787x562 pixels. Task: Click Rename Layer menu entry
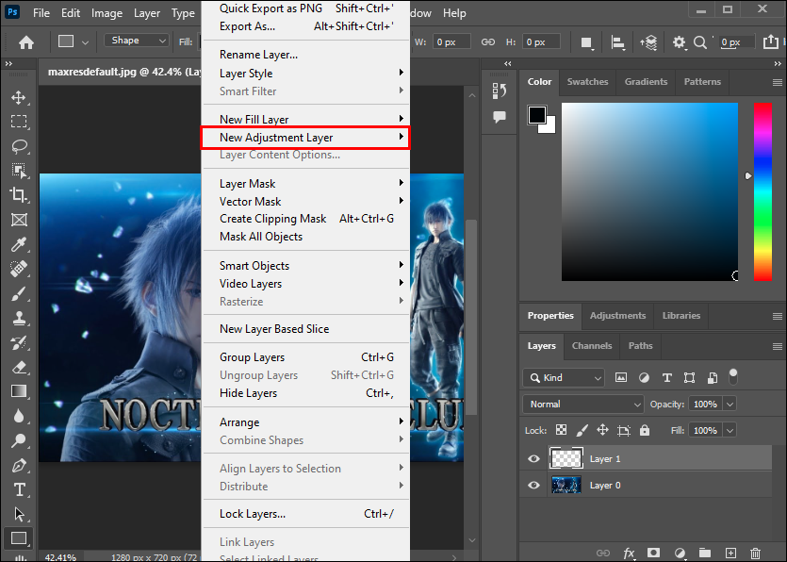point(258,55)
